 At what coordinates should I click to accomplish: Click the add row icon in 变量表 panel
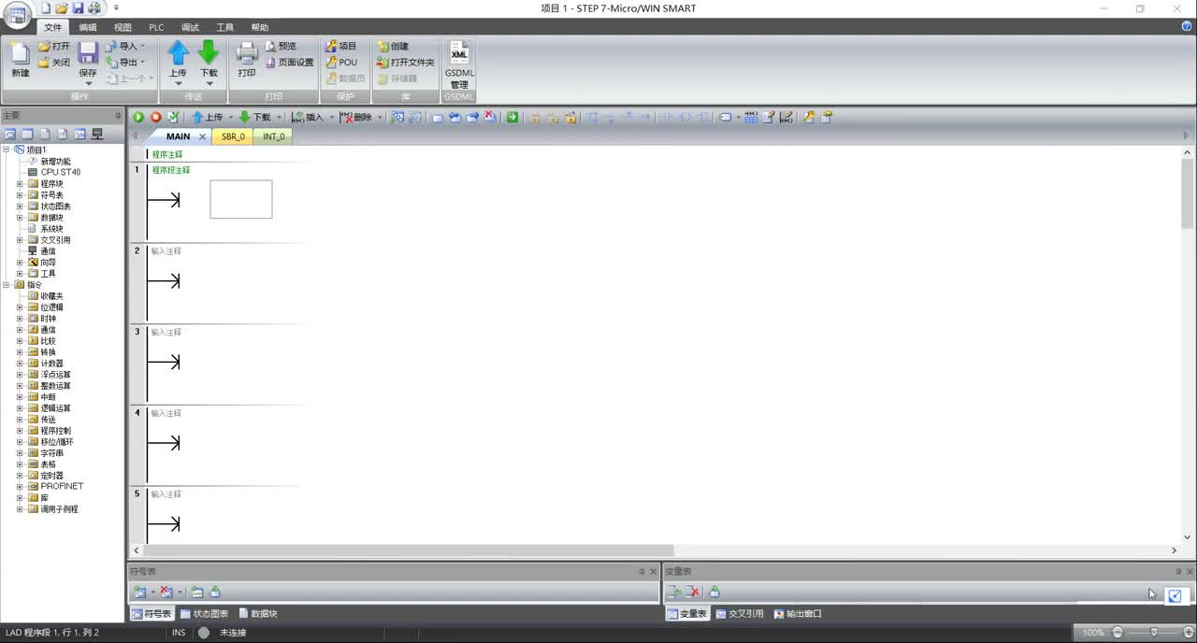pyautogui.click(x=673, y=592)
